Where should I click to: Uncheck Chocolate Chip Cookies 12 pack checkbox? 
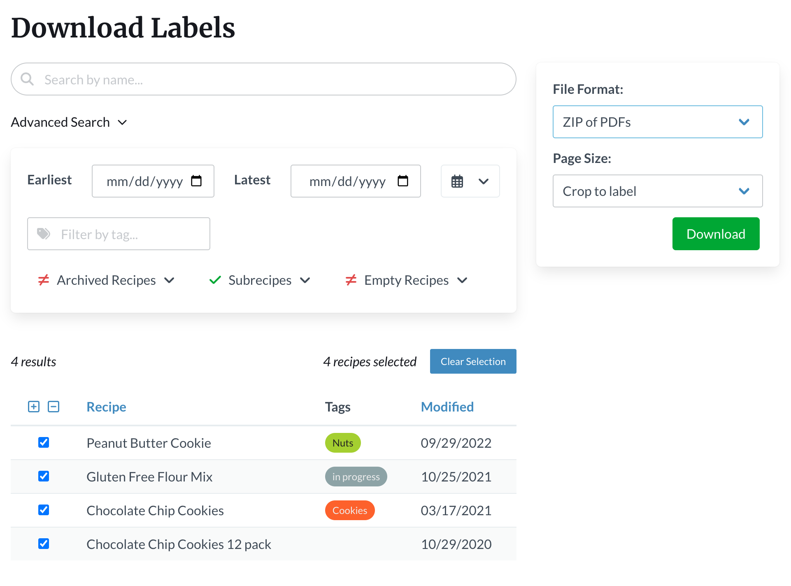(44, 544)
